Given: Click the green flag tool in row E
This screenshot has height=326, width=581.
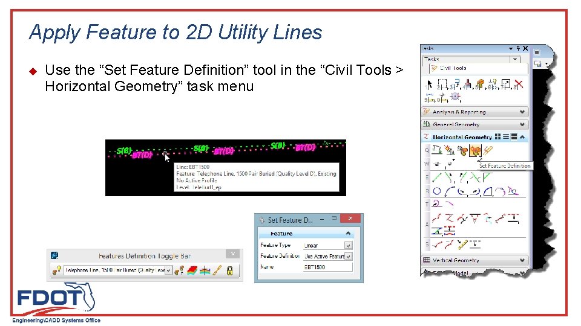Looking at the screenshot, I should (x=488, y=177).
